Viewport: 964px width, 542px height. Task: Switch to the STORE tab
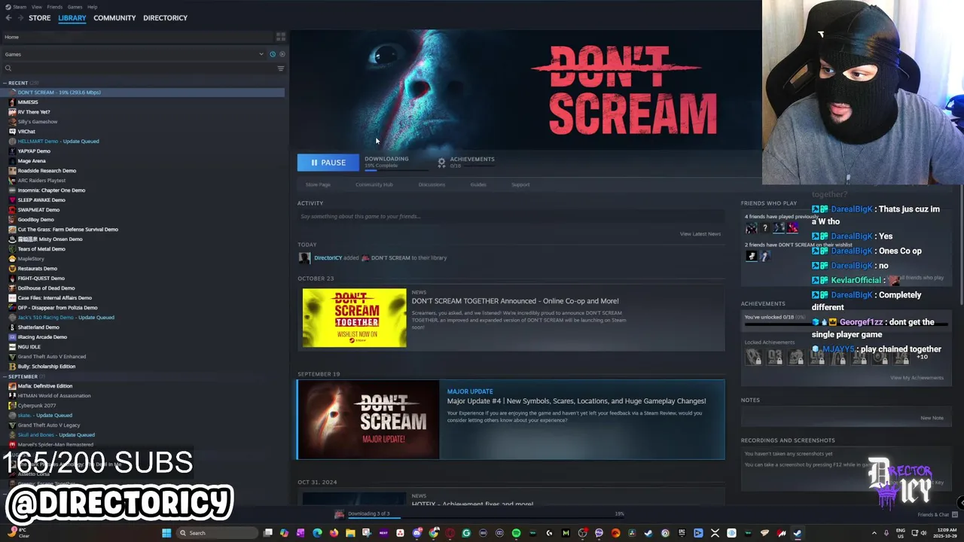pyautogui.click(x=40, y=18)
